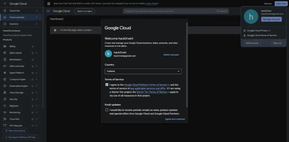The image size is (289, 142).
Task: Click the APIs & Services icon
Action: [x=5, y=66]
